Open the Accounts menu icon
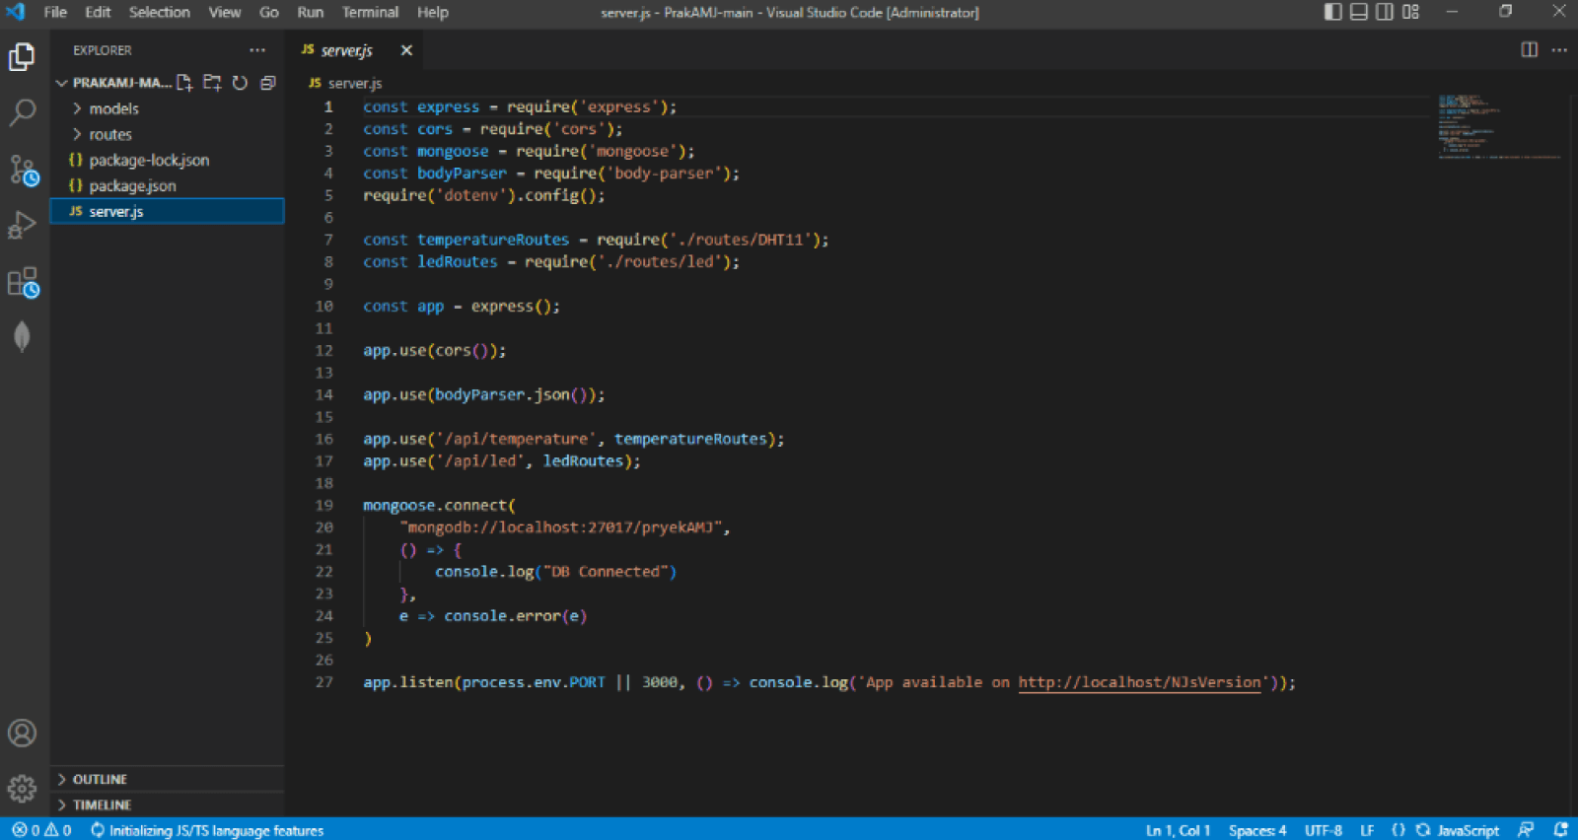 pyautogui.click(x=22, y=733)
